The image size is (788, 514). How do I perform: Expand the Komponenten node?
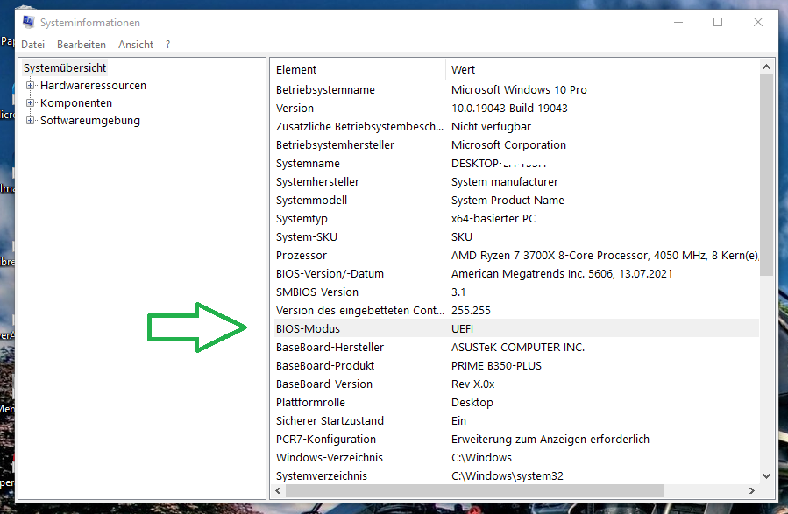click(30, 103)
